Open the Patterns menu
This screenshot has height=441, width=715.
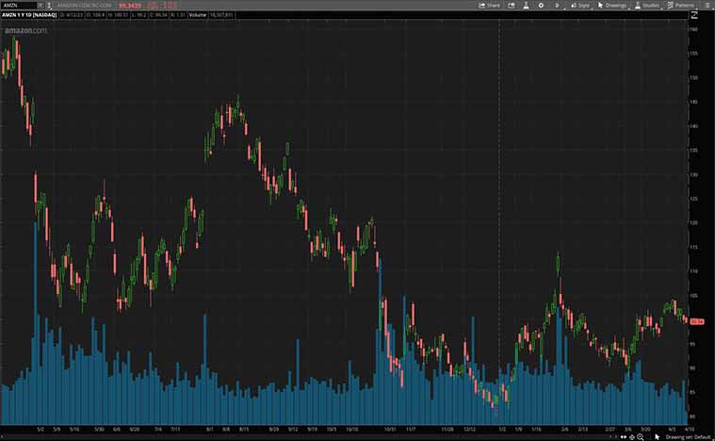coord(680,6)
